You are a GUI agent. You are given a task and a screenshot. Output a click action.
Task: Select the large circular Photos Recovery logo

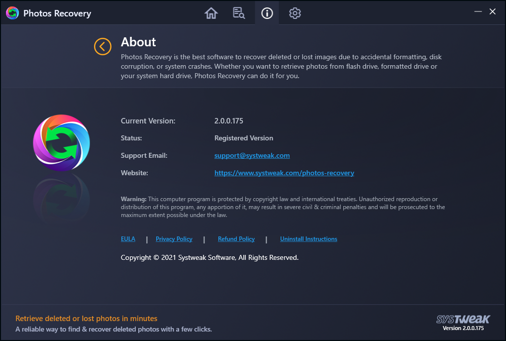coord(61,142)
